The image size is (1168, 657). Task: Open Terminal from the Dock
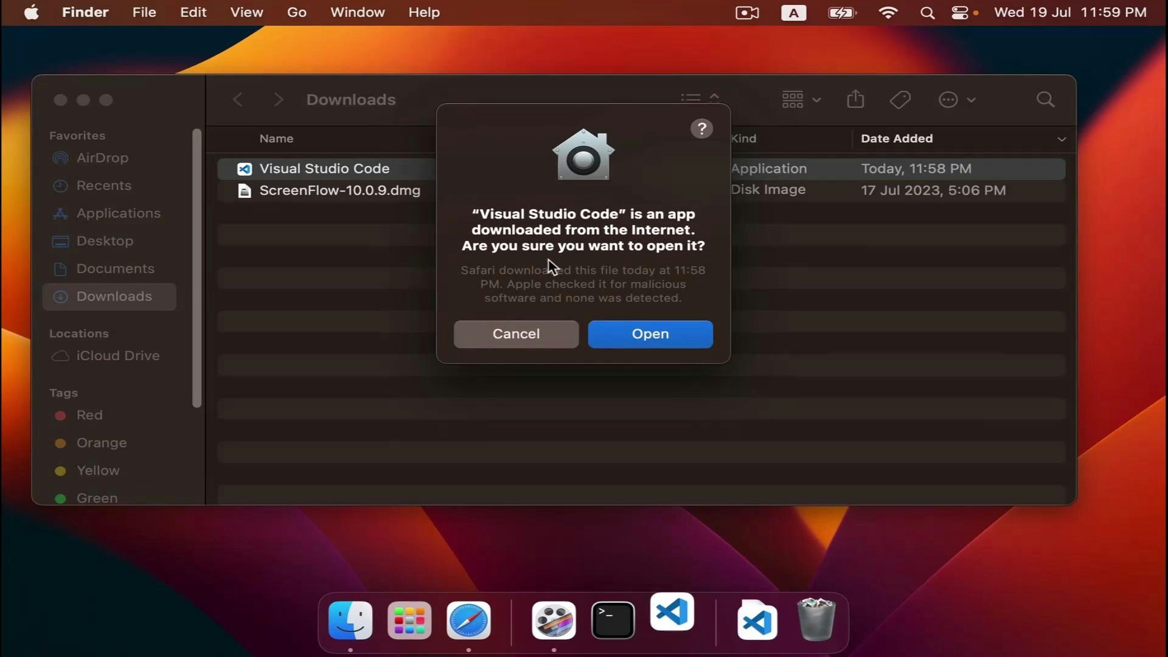[x=613, y=620]
